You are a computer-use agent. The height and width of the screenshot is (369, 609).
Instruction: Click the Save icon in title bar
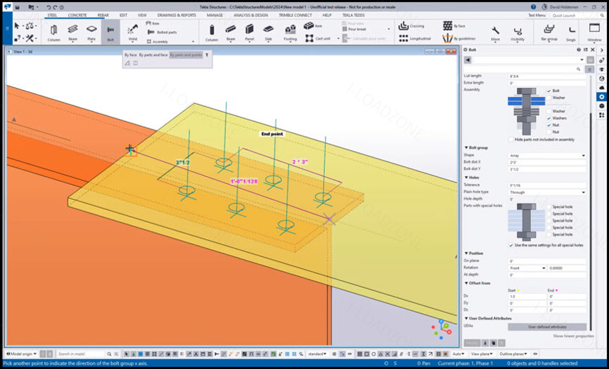(18, 7)
